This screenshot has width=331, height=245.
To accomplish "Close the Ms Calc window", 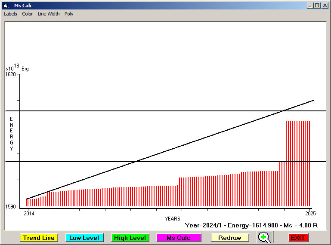I will click(325, 6).
